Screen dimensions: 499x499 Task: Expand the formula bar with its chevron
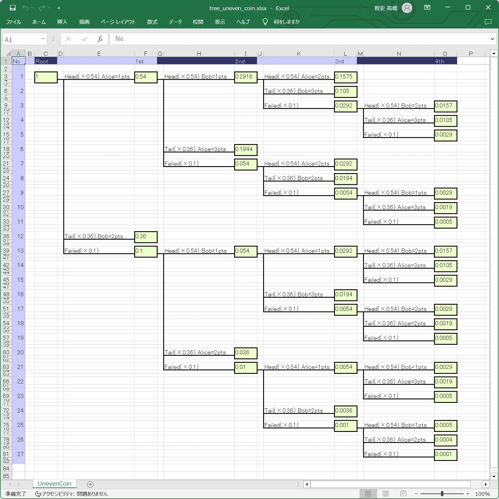tap(492, 39)
